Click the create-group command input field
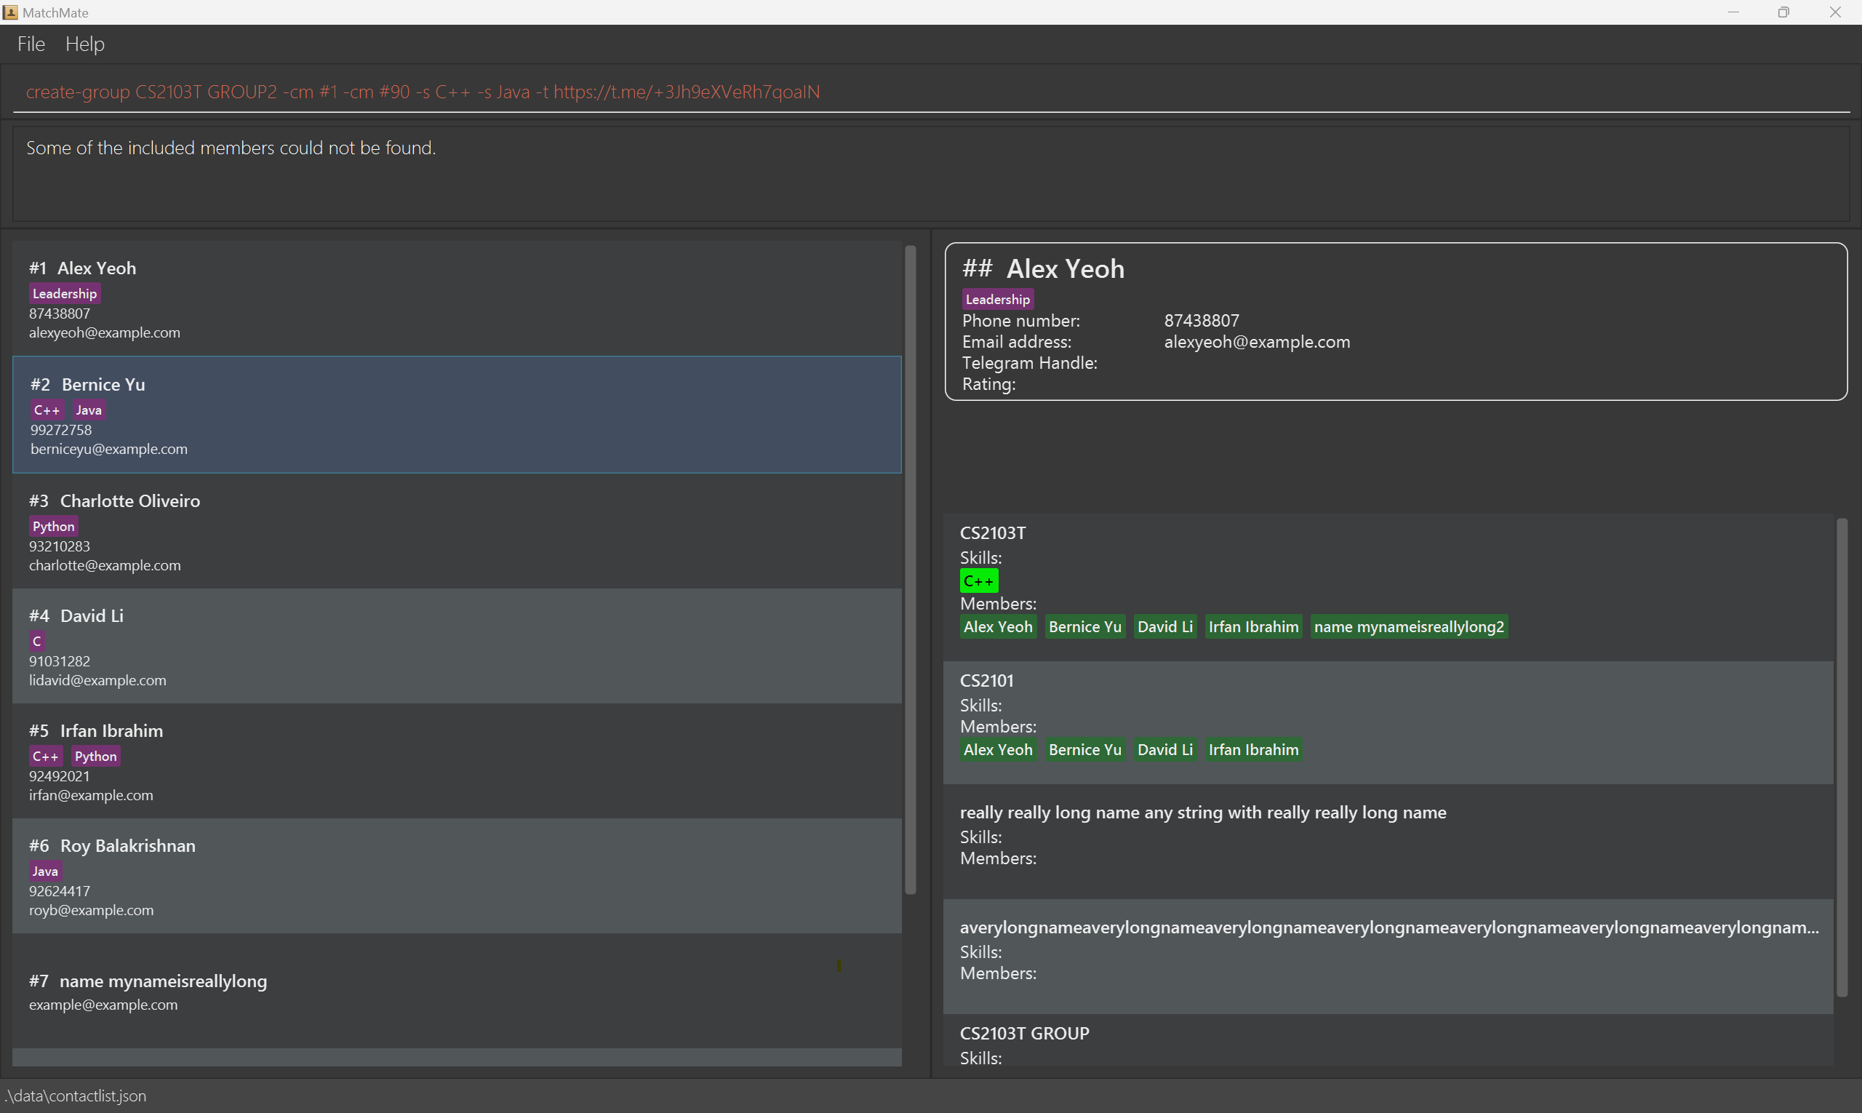Image resolution: width=1862 pixels, height=1113 pixels. 930,92
